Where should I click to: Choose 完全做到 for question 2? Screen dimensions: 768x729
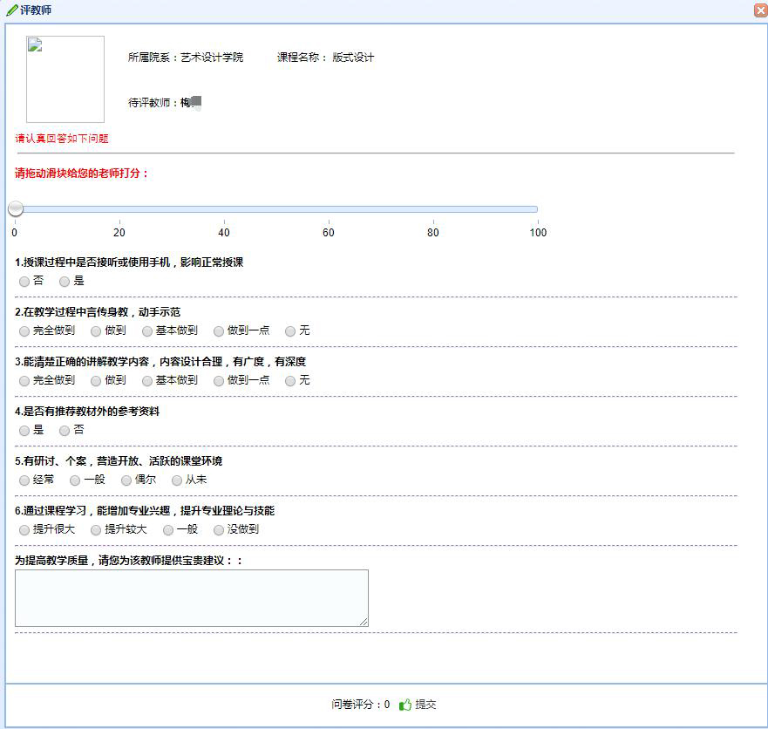click(24, 331)
